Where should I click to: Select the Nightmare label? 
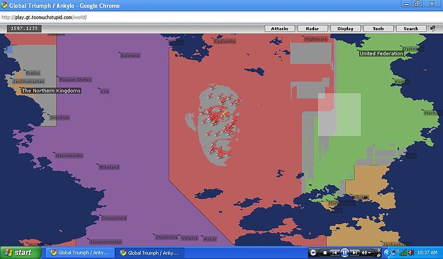pos(315,39)
